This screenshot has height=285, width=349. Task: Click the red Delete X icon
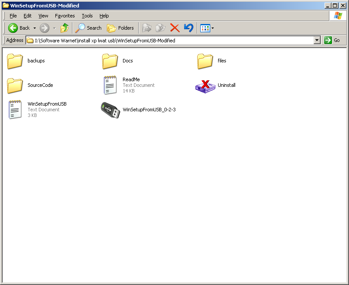pos(175,28)
